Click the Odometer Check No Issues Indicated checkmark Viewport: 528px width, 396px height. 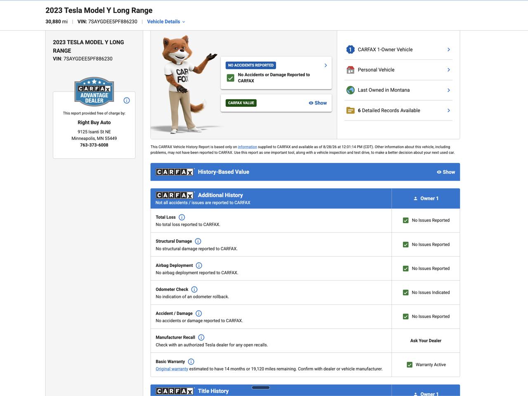[x=405, y=292]
